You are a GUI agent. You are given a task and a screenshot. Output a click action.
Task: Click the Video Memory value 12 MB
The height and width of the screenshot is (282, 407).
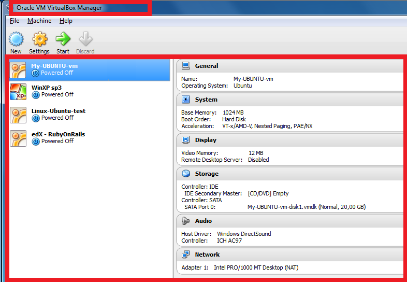point(256,153)
